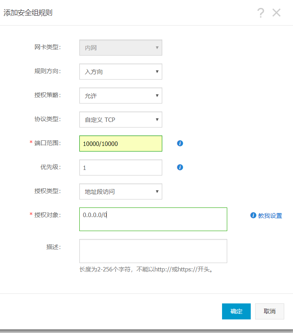Open the 授权类型 dropdown showing 地址段访问

(x=120, y=191)
